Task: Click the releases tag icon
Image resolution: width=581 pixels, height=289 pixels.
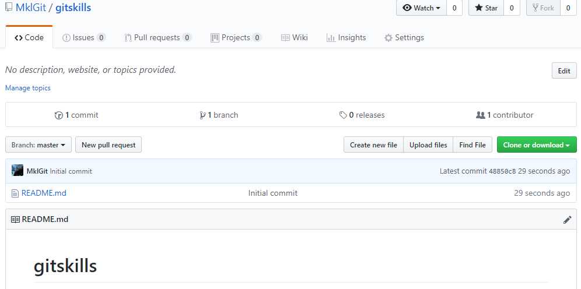Action: pos(343,115)
